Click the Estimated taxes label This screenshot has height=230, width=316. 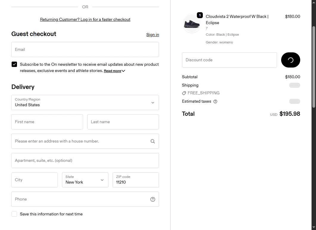point(197,101)
